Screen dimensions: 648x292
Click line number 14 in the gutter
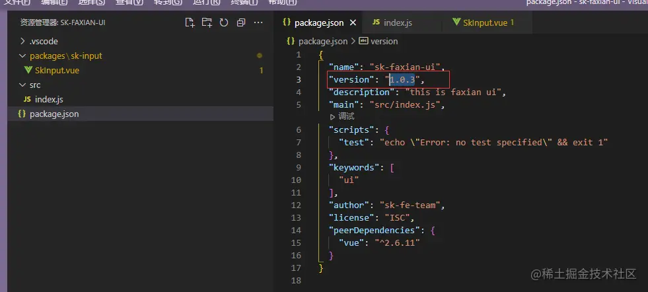[297, 230]
